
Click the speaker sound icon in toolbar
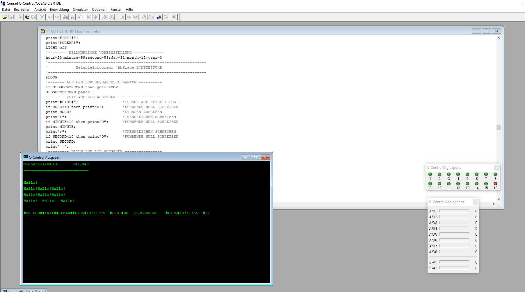pos(174,17)
